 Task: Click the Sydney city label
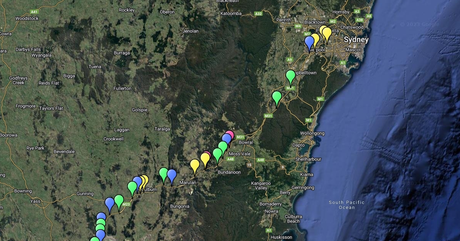[x=356, y=40]
